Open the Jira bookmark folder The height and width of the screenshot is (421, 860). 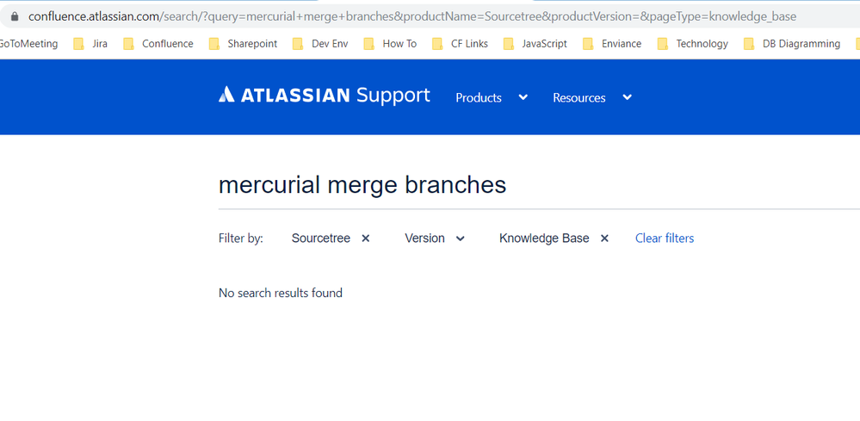[90, 44]
